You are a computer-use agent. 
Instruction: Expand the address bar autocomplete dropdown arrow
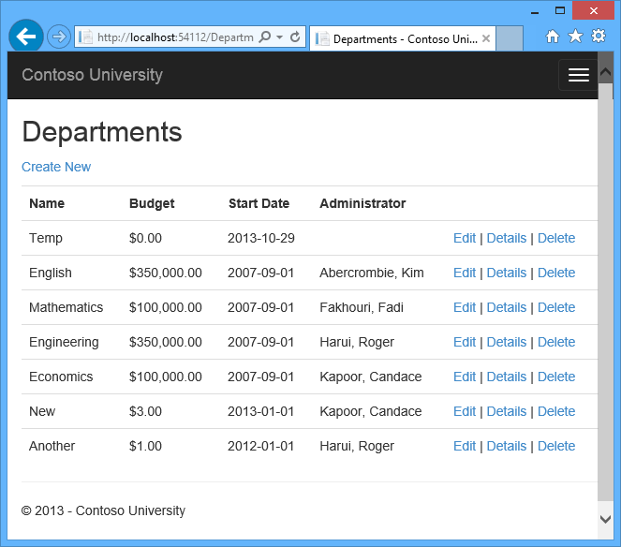click(x=279, y=37)
